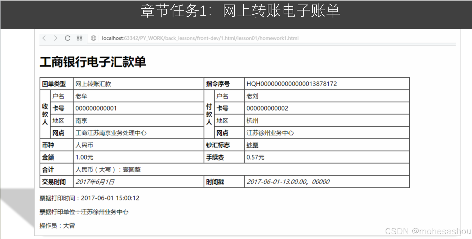
Task: Click the 网上转账汇款 cell
Action: [x=138, y=84]
